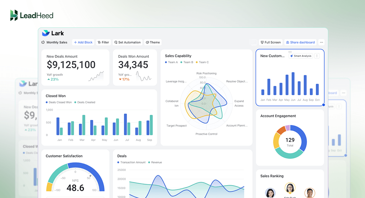Toggle Transaction Amount legend in Deals
The width and height of the screenshot is (365, 198).
131,162
